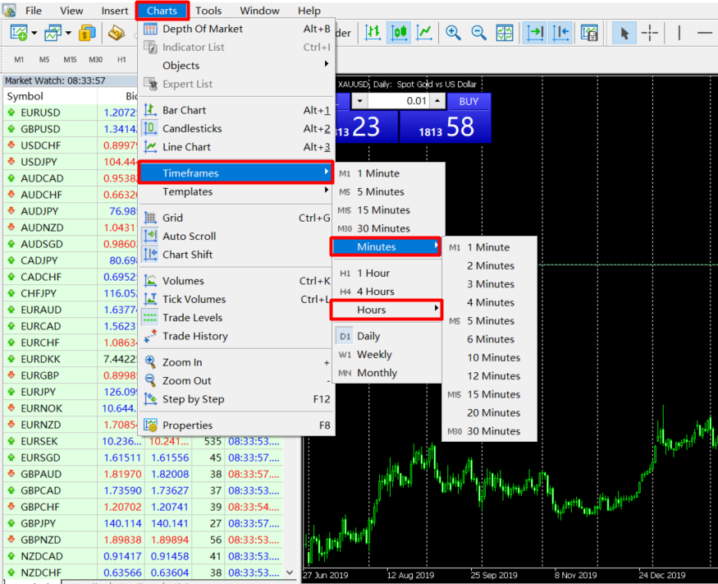Select the Bar Chart toolbar icon
Image resolution: width=718 pixels, height=584 pixels.
pos(374,34)
